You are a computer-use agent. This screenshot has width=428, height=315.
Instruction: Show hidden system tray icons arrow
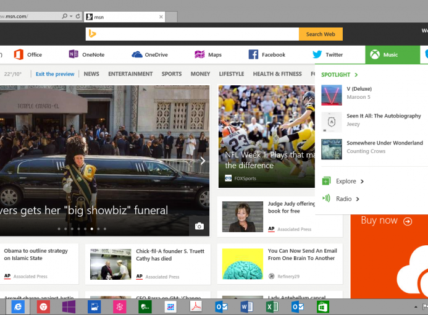(x=416, y=307)
